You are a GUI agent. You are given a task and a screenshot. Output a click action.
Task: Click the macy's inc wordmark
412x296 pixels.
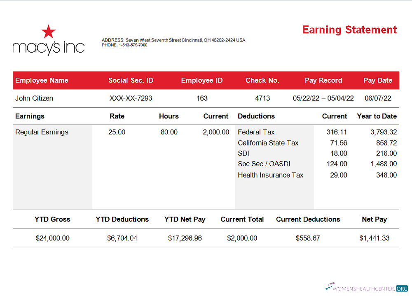tap(49, 47)
